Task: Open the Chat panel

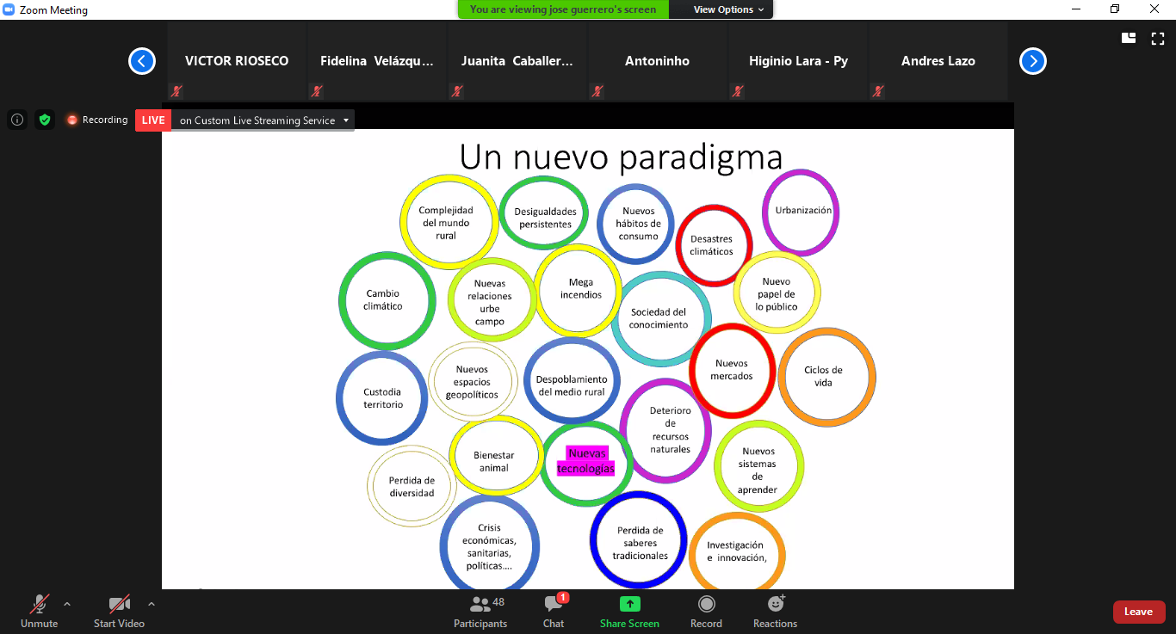Action: (554, 610)
